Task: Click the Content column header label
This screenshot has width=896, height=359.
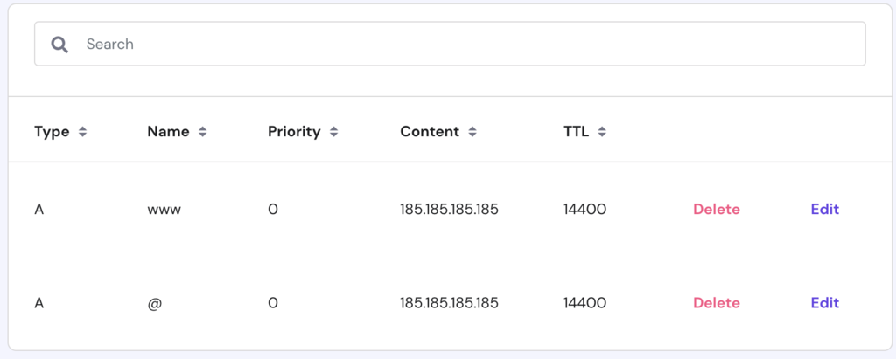Action: [430, 132]
